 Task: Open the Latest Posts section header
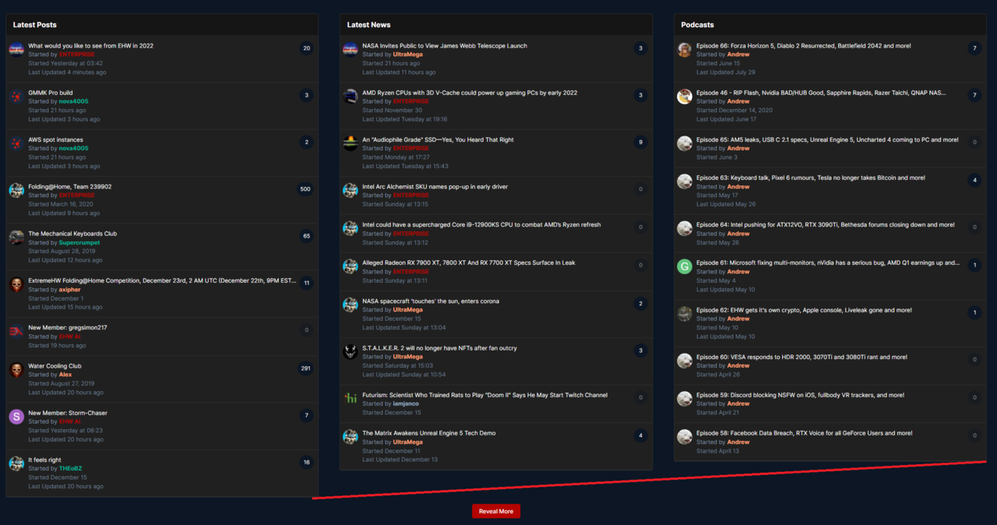(x=35, y=25)
